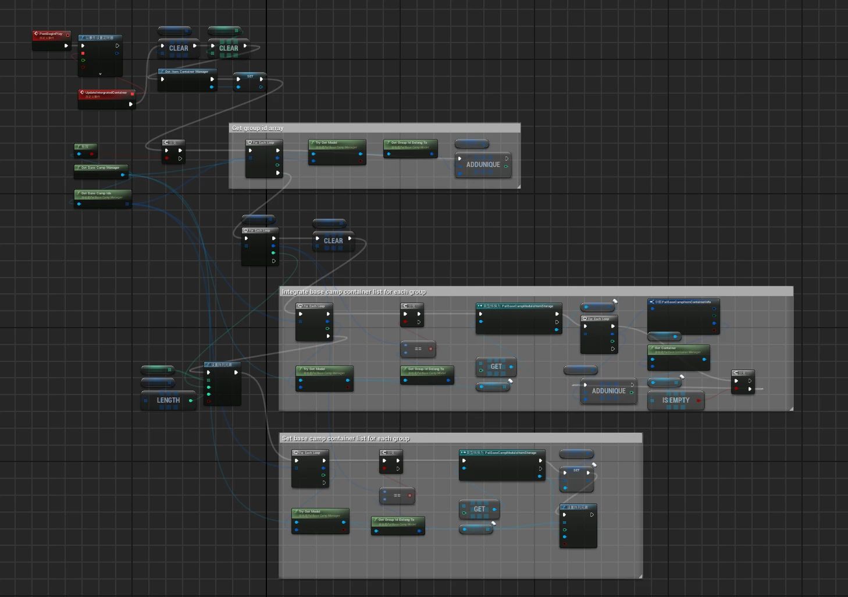Viewport: 848px width, 597px height.
Task: Click the Get Base Camp Manager output pin
Action: pyautogui.click(x=122, y=175)
